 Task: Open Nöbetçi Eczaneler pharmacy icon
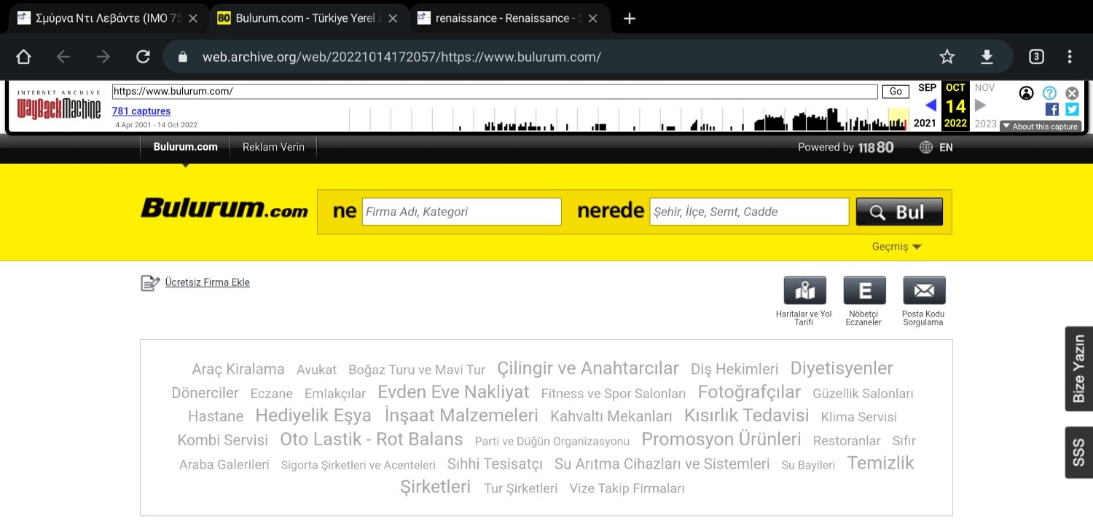click(864, 290)
